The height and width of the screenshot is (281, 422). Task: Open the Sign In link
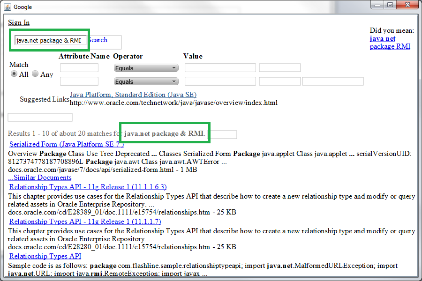[19, 22]
